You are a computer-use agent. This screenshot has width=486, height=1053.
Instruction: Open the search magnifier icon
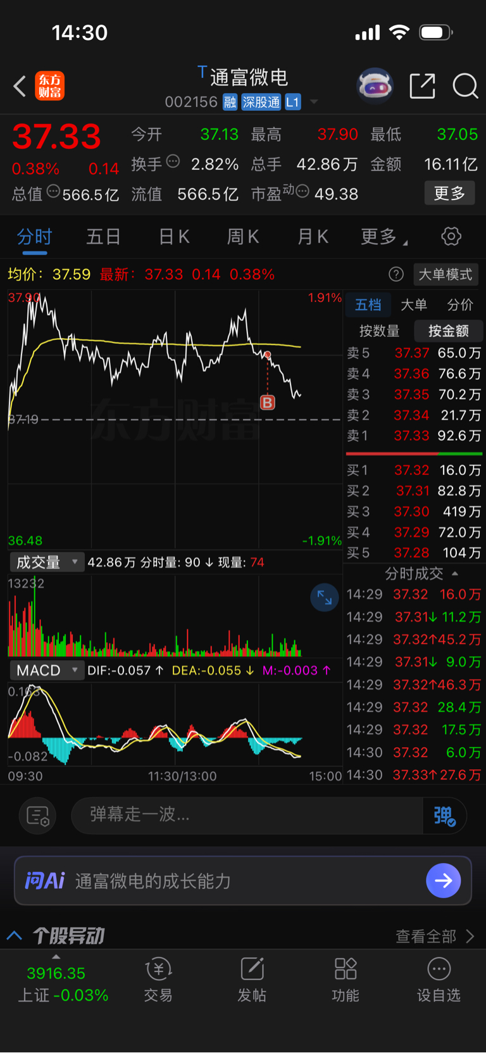[x=465, y=85]
